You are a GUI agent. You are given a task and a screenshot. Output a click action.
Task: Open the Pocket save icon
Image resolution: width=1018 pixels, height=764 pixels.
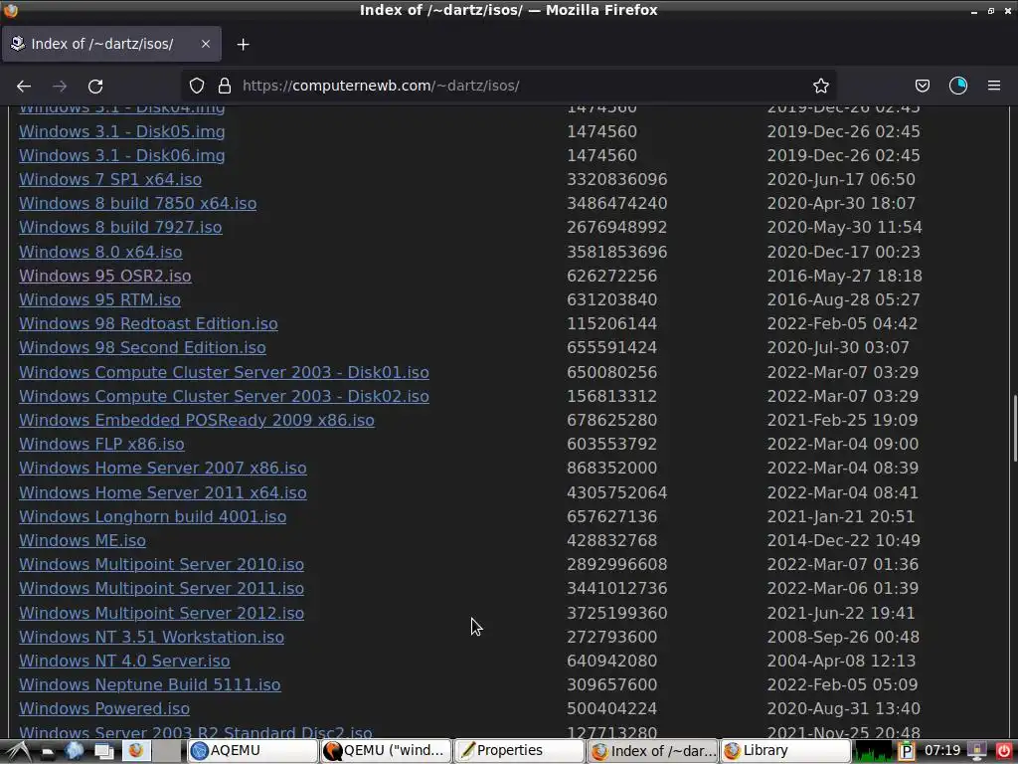pos(922,86)
